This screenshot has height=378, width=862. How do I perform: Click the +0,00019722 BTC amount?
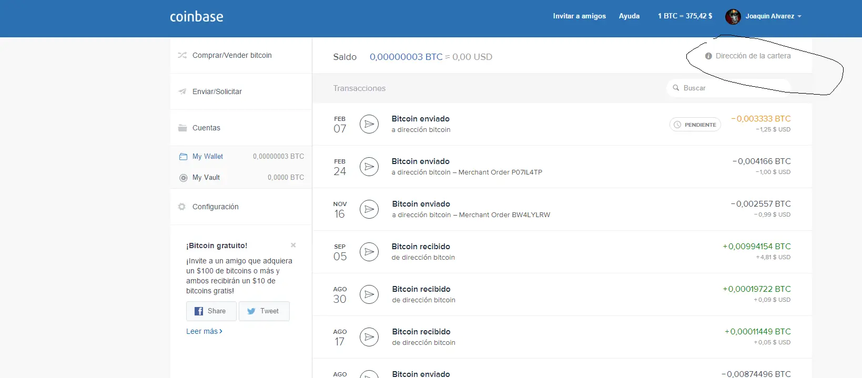[757, 289]
